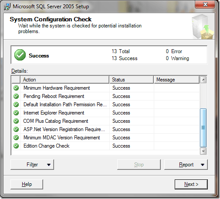Click the server box graphic in header
Viewport: 220px width, 199px height.
click(x=203, y=27)
